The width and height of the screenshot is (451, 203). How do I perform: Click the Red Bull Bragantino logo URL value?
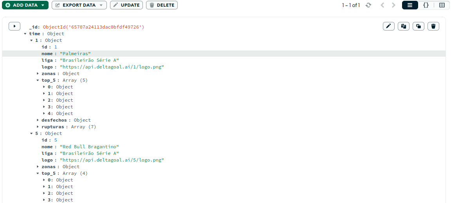(x=112, y=160)
